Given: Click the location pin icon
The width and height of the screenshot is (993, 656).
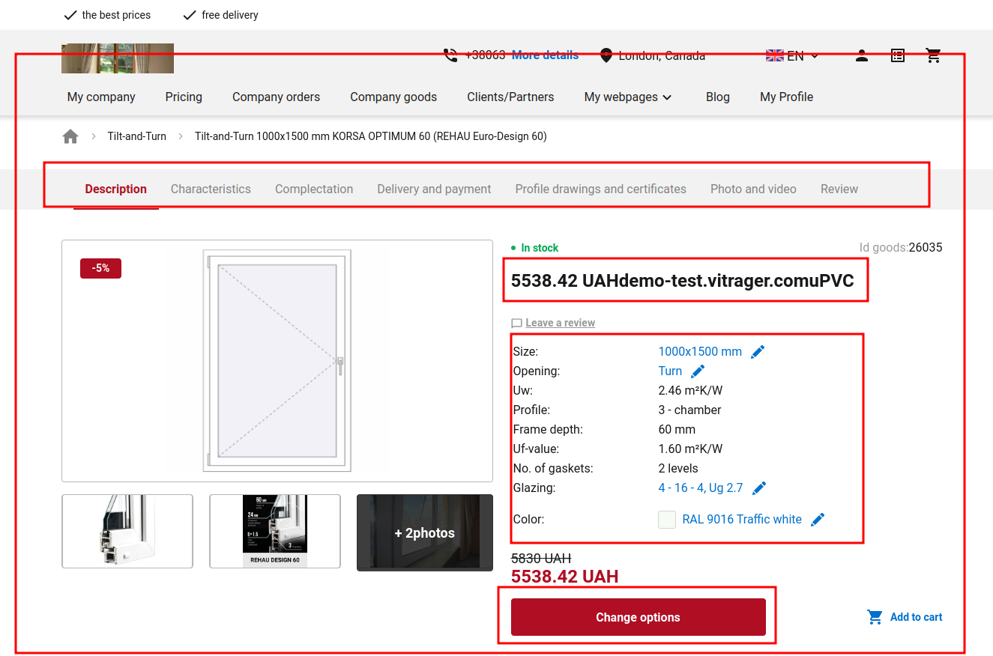Looking at the screenshot, I should coord(606,55).
